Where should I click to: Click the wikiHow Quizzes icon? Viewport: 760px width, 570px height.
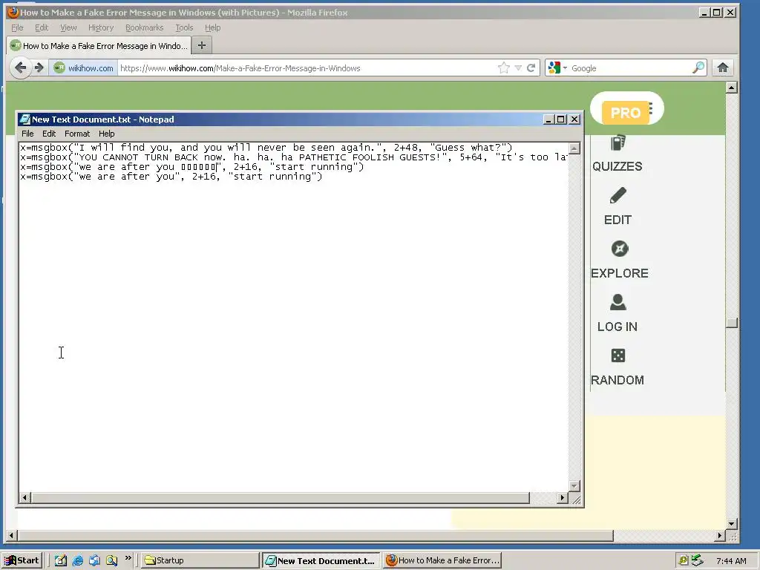[618, 142]
